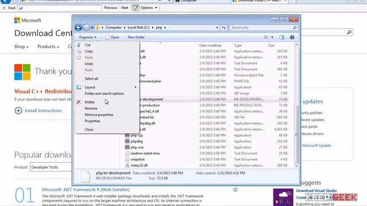Click the Layout icon in Organize menu
This screenshot has height=206, width=367.
click(x=79, y=87)
